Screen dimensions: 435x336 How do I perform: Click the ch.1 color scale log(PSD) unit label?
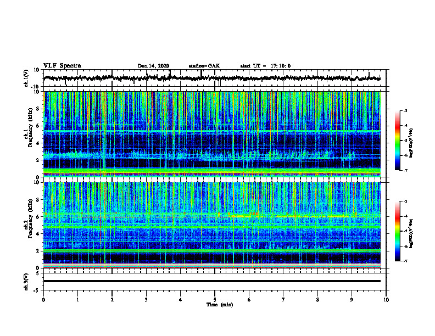click(411, 143)
